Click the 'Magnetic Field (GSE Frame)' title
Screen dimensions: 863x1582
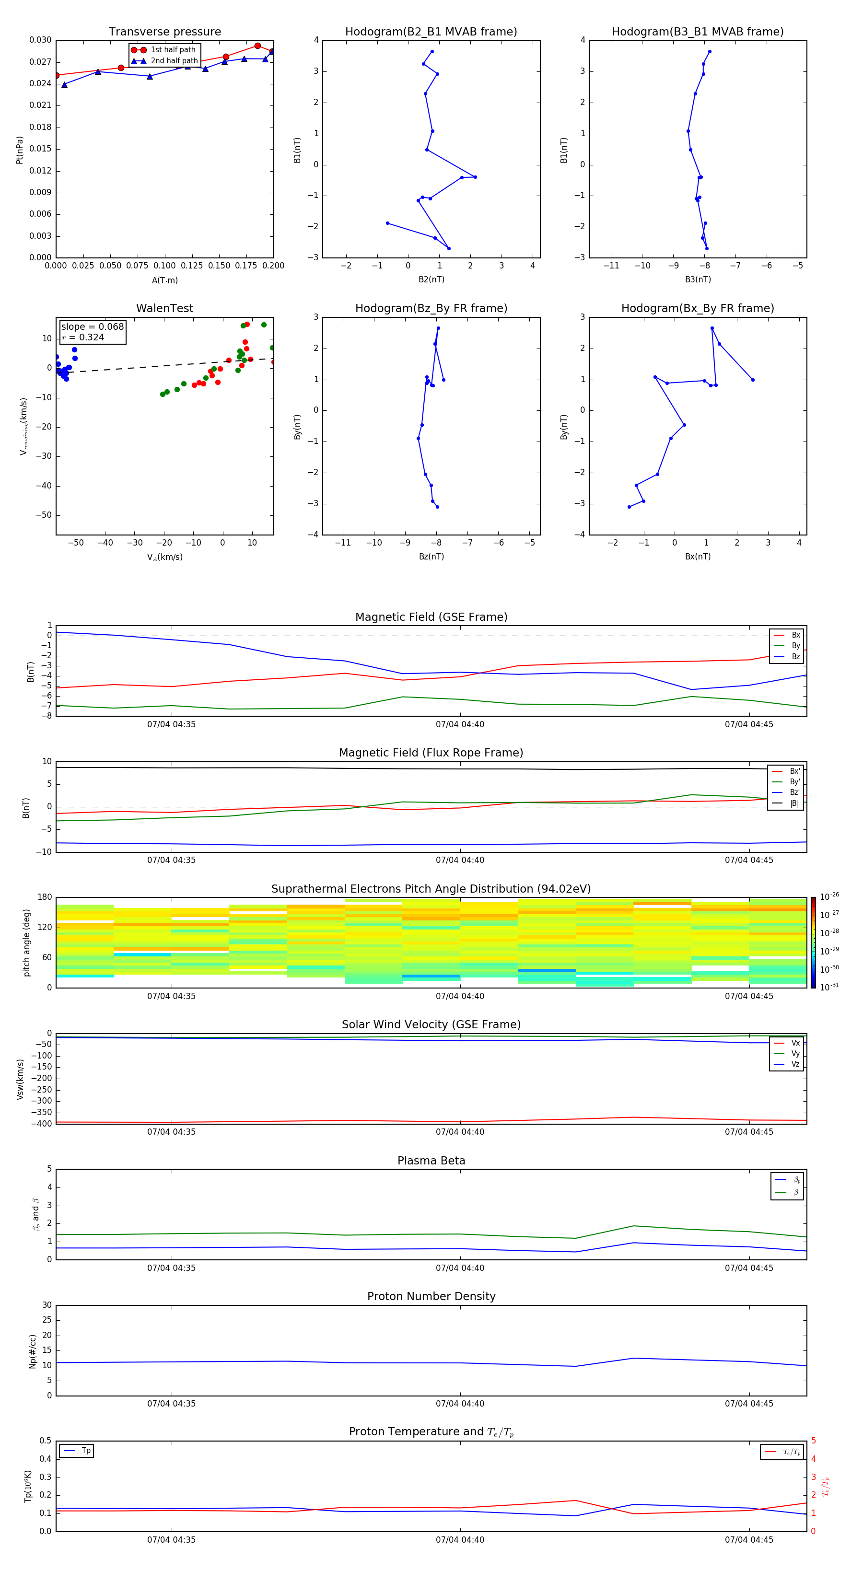431,617
